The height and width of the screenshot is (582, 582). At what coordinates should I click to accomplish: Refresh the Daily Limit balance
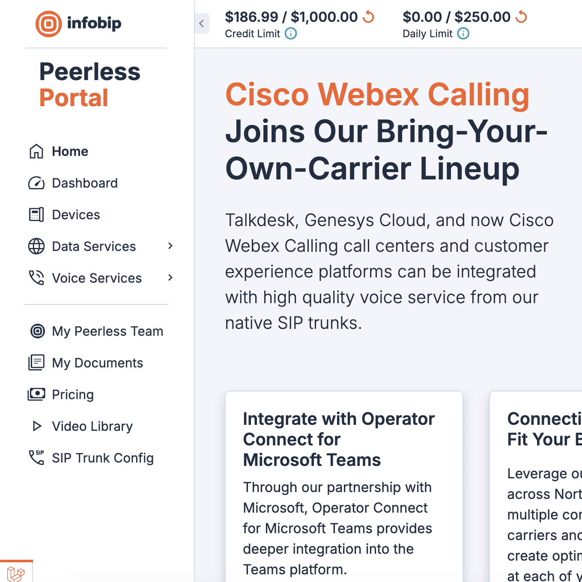click(x=522, y=17)
